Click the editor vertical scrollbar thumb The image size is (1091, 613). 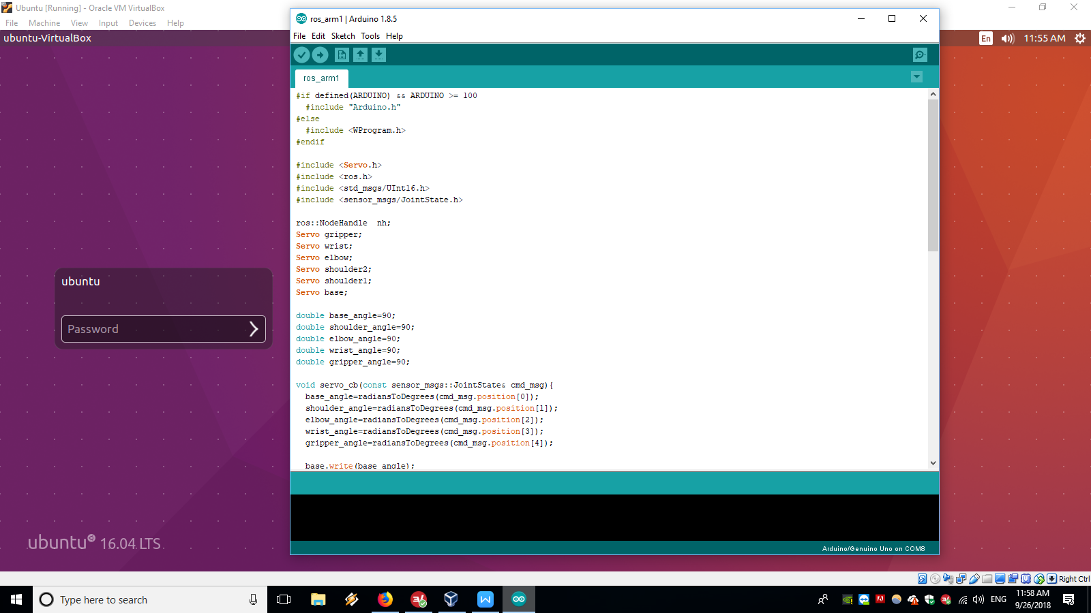[x=933, y=175]
